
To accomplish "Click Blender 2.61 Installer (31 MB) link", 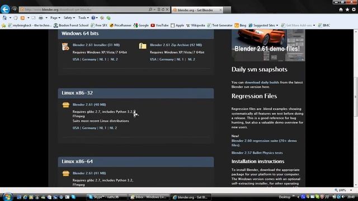I will tap(96, 45).
